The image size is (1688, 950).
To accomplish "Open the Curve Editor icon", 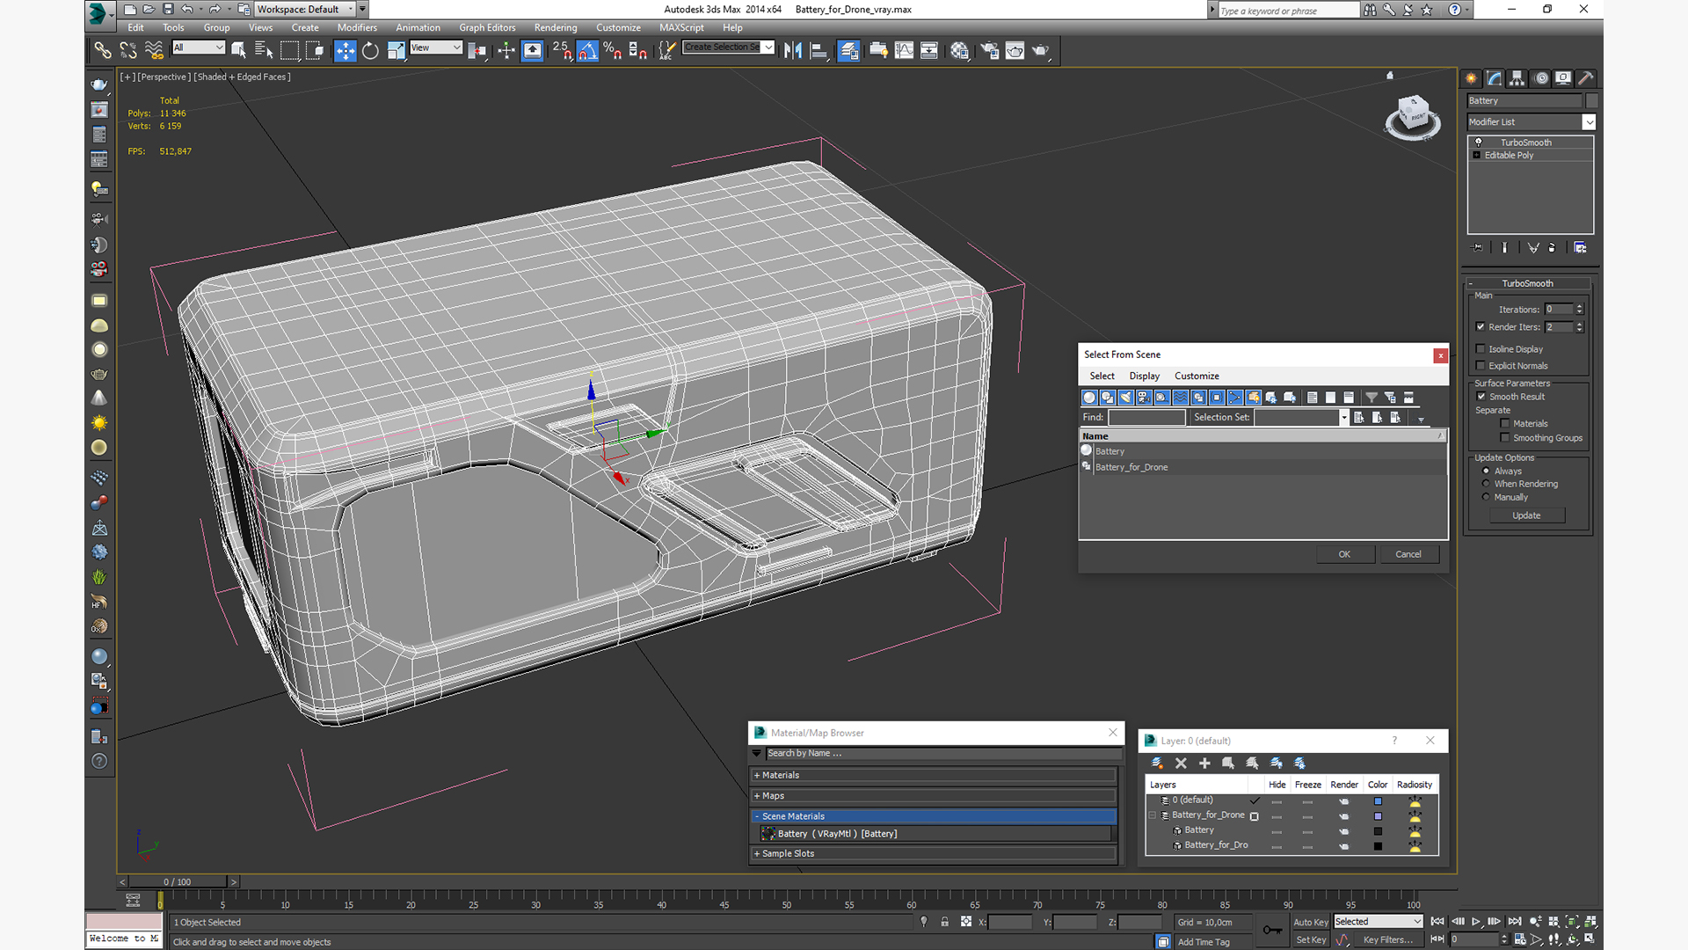I will [904, 50].
